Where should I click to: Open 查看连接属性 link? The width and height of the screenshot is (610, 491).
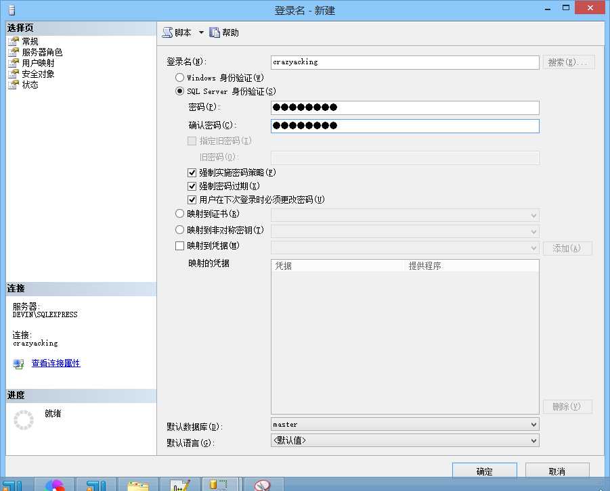56,363
